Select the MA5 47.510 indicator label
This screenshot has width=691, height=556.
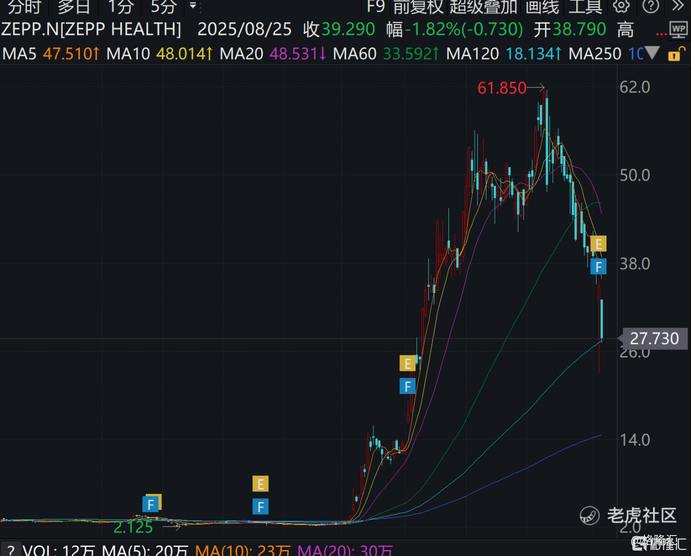pos(51,53)
